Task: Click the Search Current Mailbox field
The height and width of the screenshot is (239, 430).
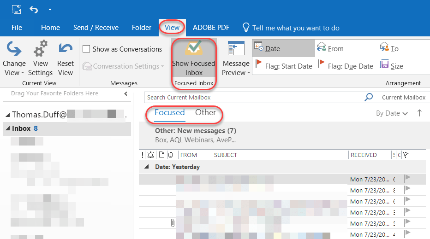Action: [x=254, y=98]
